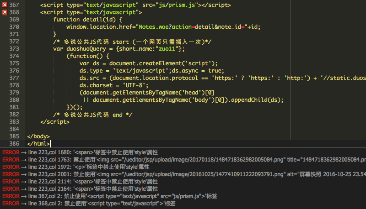This screenshot has height=209, width=366.
Task: Click the "多说公共JS代码 end" comment
Action: (x=93, y=115)
